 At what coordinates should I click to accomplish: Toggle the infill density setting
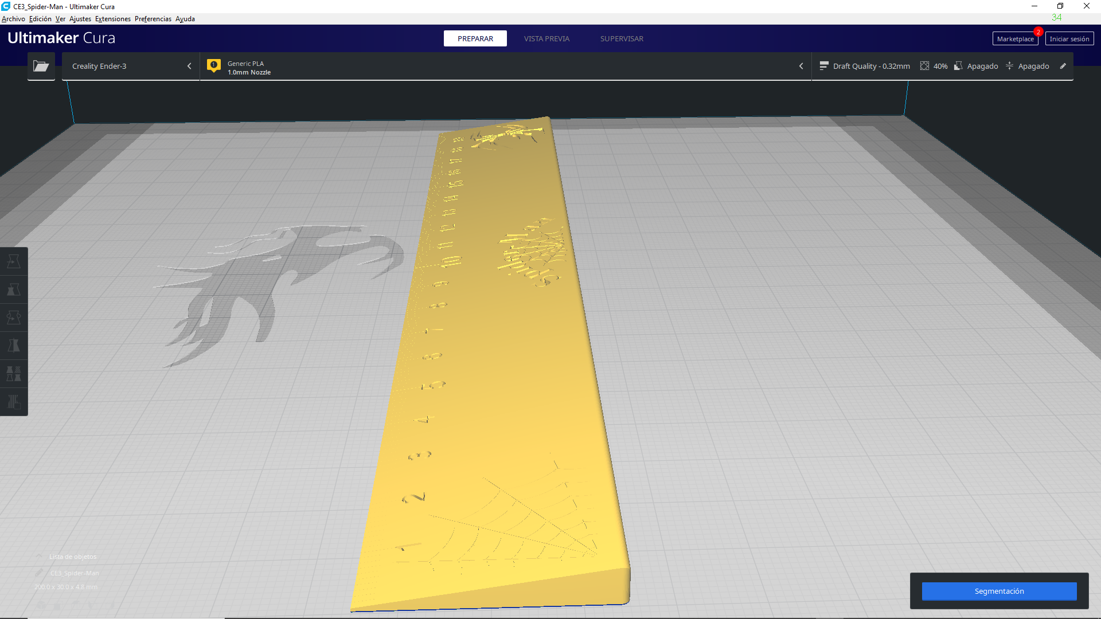click(x=934, y=66)
